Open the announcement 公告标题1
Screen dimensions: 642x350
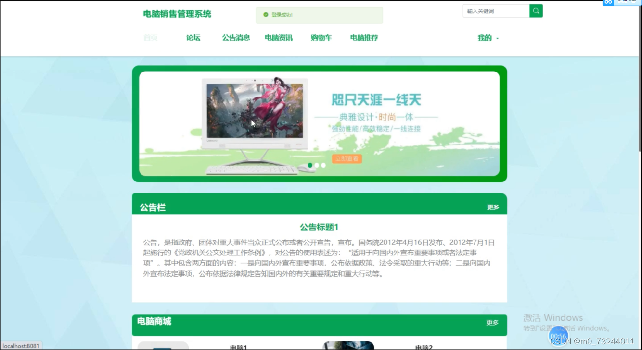tap(319, 226)
